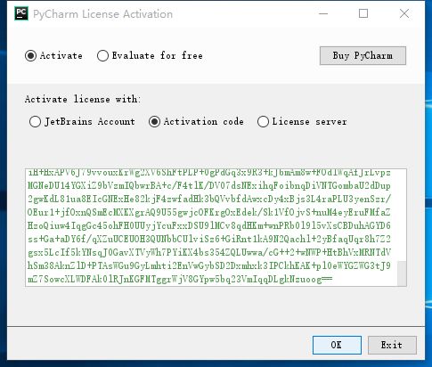Viewport: 432px width, 367px height.
Task: Click the PyCharm logo icon in title bar
Action: coord(21,13)
